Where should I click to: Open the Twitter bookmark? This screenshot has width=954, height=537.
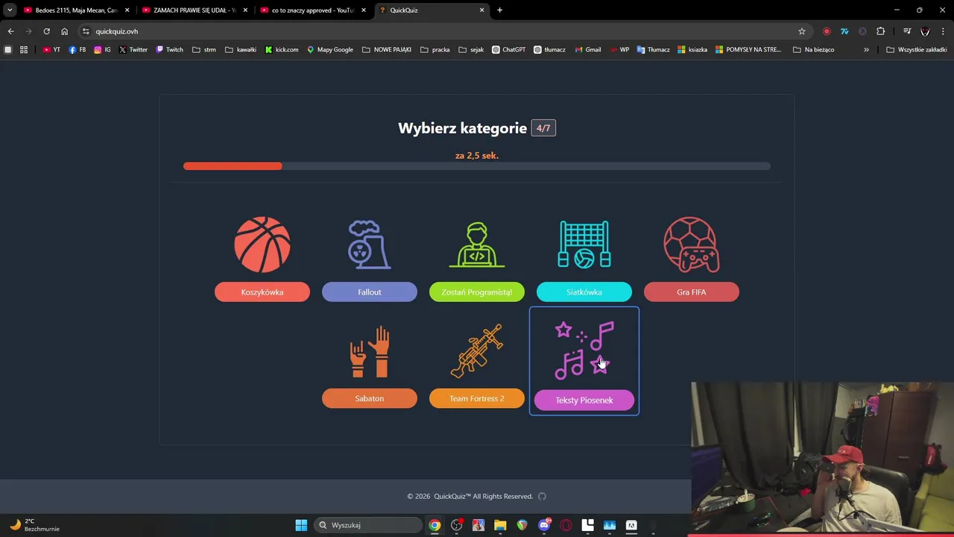click(133, 50)
